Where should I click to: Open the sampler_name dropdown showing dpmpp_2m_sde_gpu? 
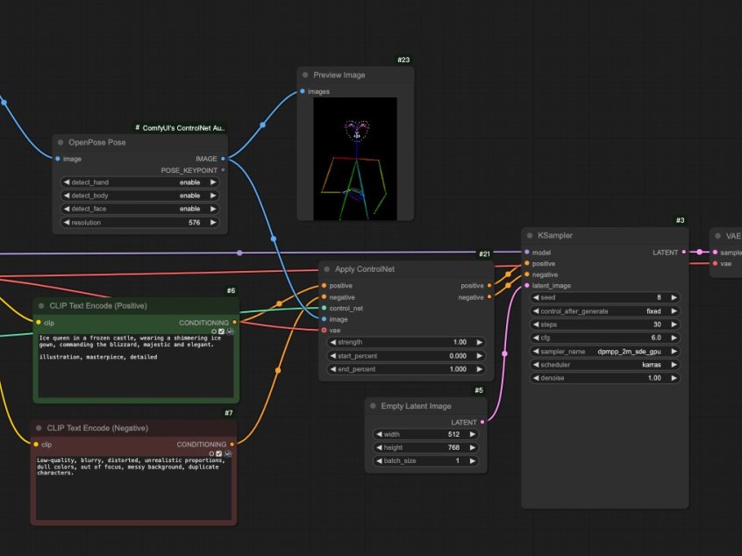(x=605, y=352)
